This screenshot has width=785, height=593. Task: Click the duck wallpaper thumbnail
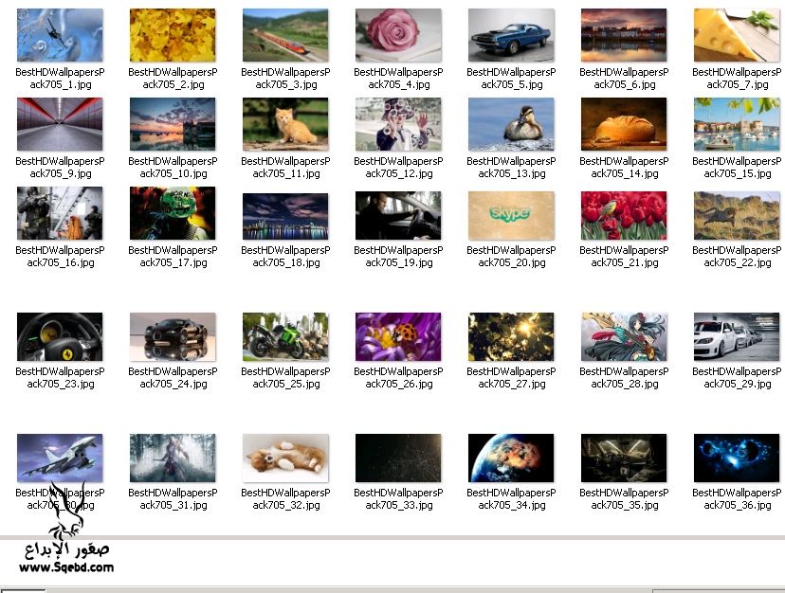pyautogui.click(x=511, y=124)
